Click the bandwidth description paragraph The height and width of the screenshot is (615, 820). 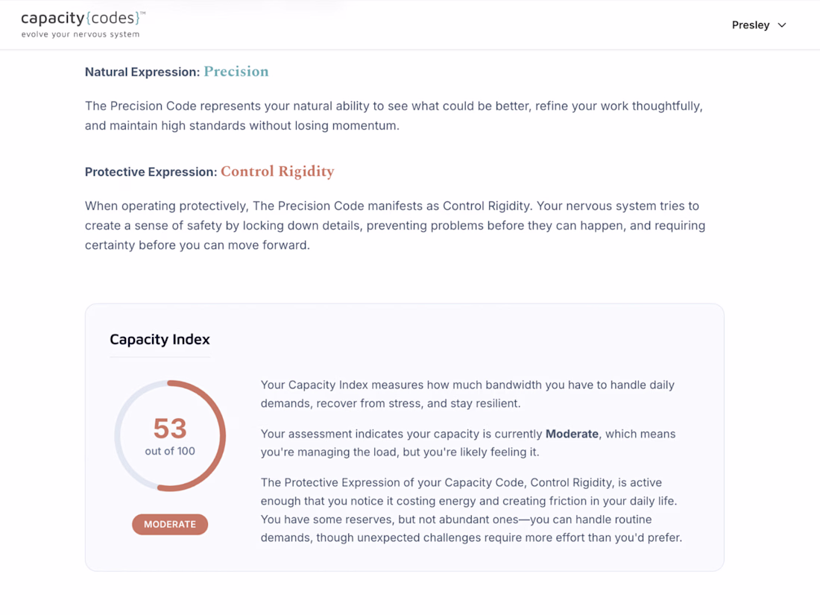[x=467, y=394]
